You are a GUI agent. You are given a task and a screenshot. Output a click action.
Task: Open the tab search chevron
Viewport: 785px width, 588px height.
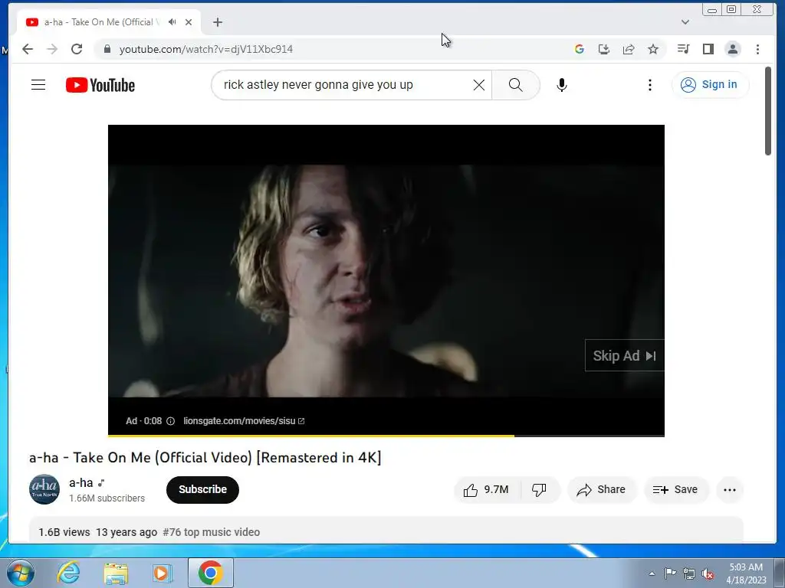coord(685,22)
